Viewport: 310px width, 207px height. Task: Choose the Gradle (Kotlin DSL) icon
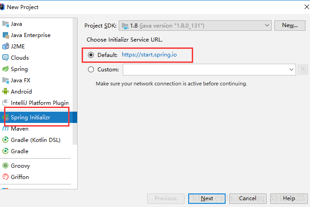coord(5,140)
